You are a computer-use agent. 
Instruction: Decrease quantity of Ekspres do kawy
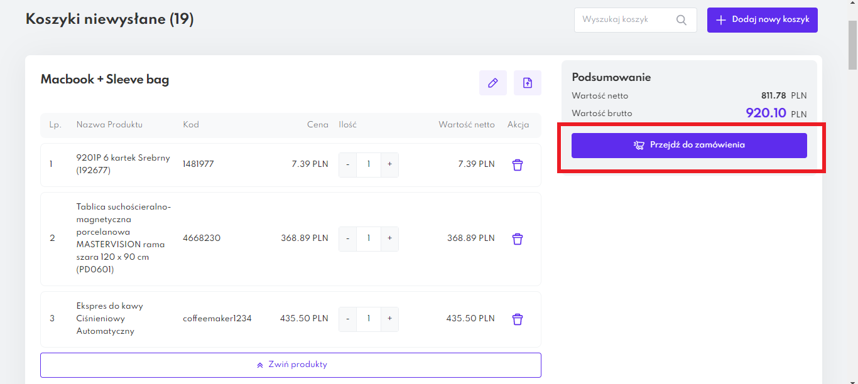tap(348, 319)
